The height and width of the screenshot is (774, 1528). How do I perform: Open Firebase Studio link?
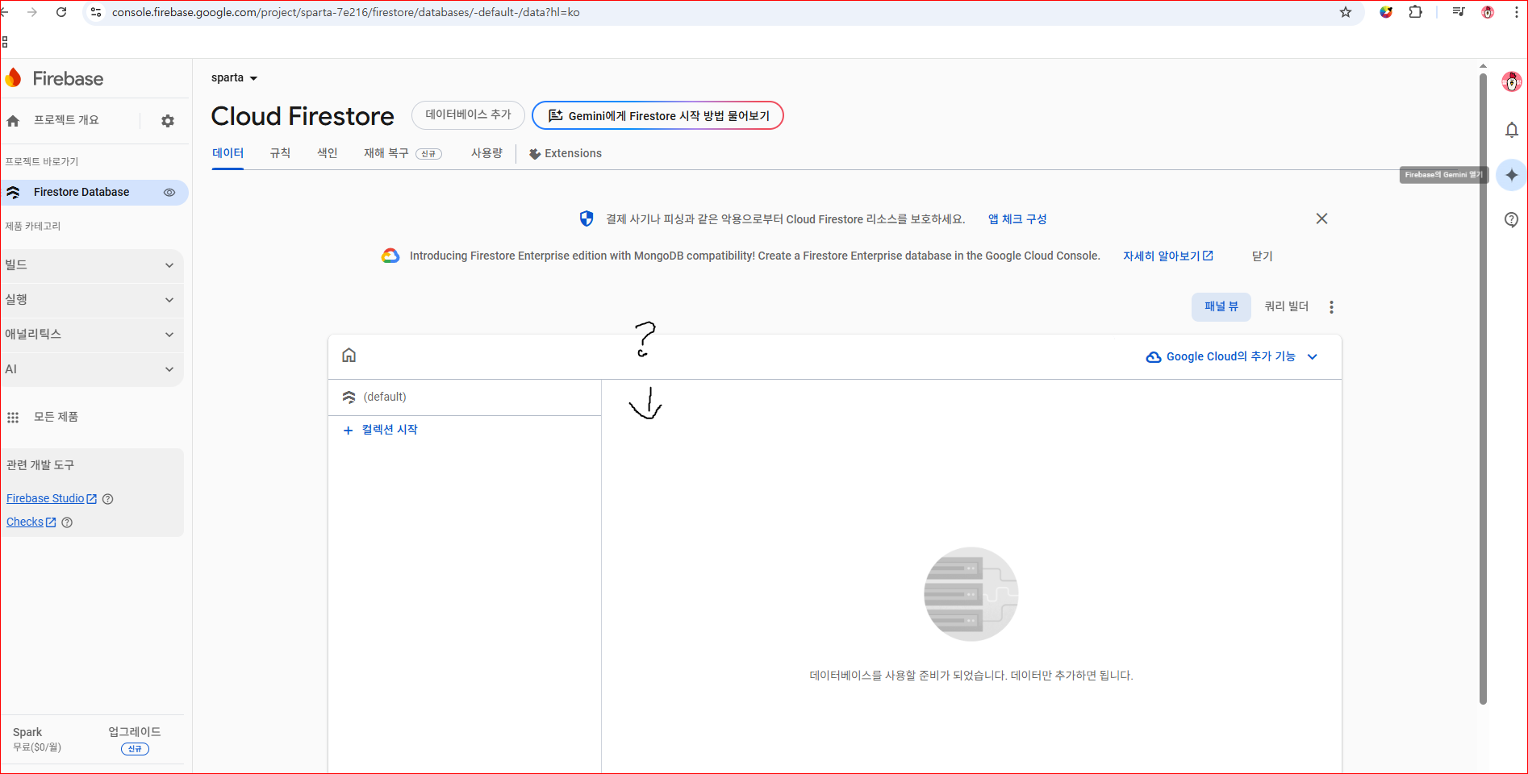pyautogui.click(x=52, y=499)
